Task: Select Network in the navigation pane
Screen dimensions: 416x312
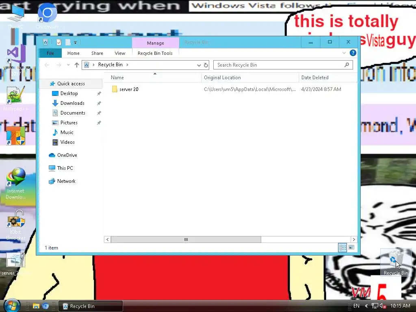Action: click(66, 181)
